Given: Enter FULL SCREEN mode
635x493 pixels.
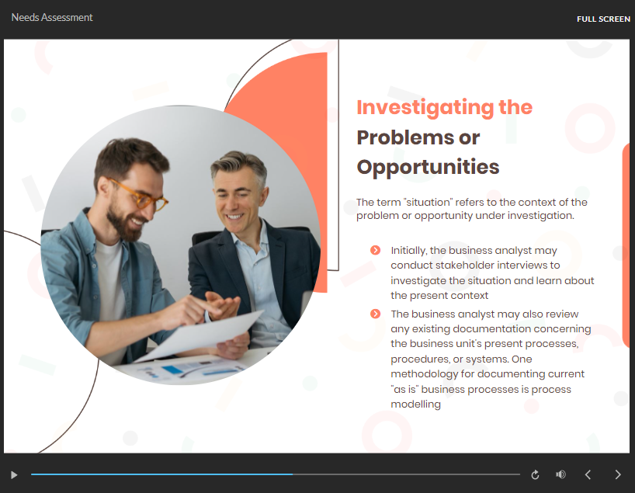Looking at the screenshot, I should coord(603,19).
